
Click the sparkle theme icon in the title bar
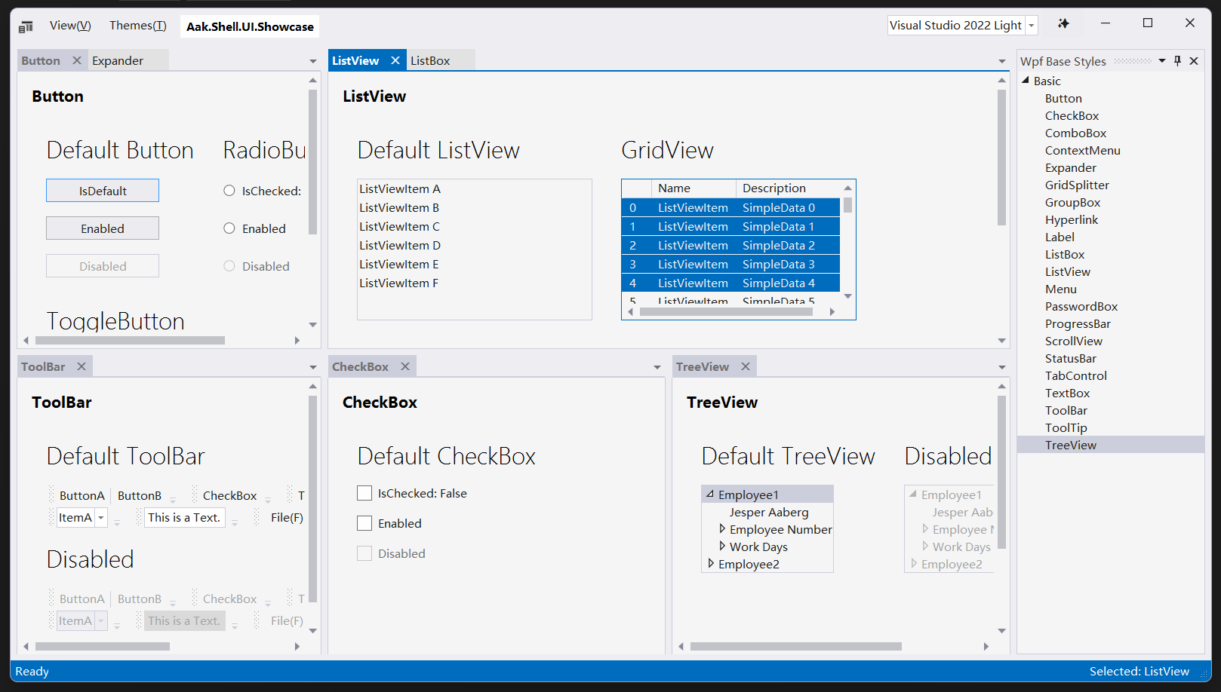pos(1063,23)
